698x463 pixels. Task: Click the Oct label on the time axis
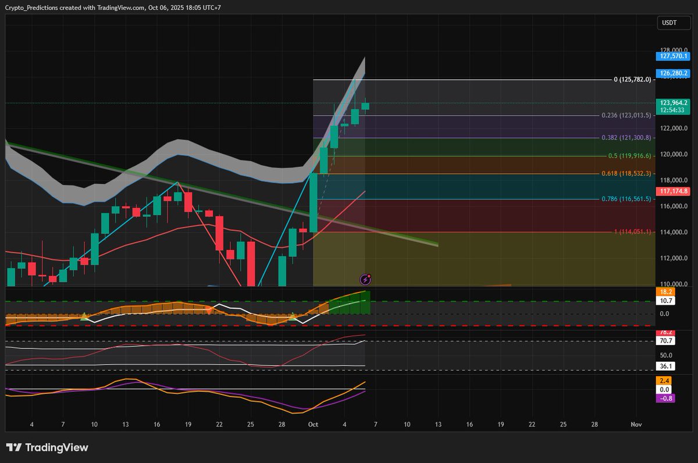click(313, 425)
